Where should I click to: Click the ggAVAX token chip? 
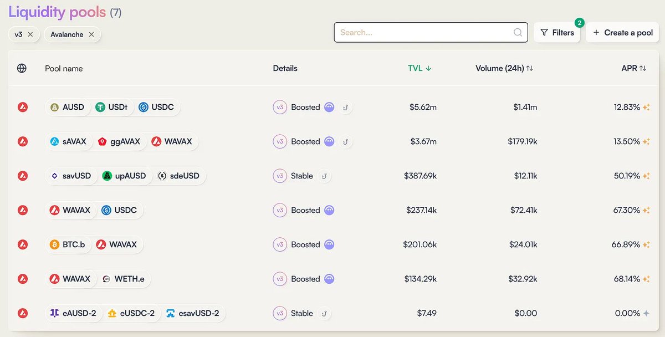coord(119,141)
